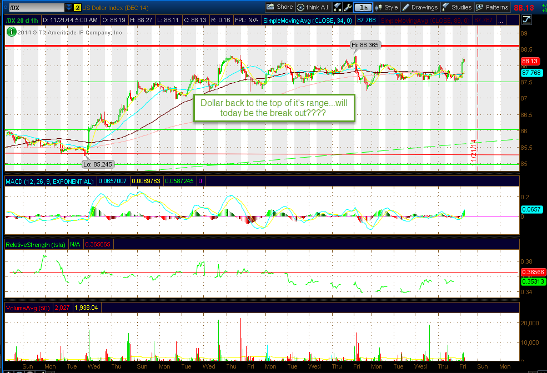
Task: Open the Drawings menu
Action: click(x=420, y=7)
